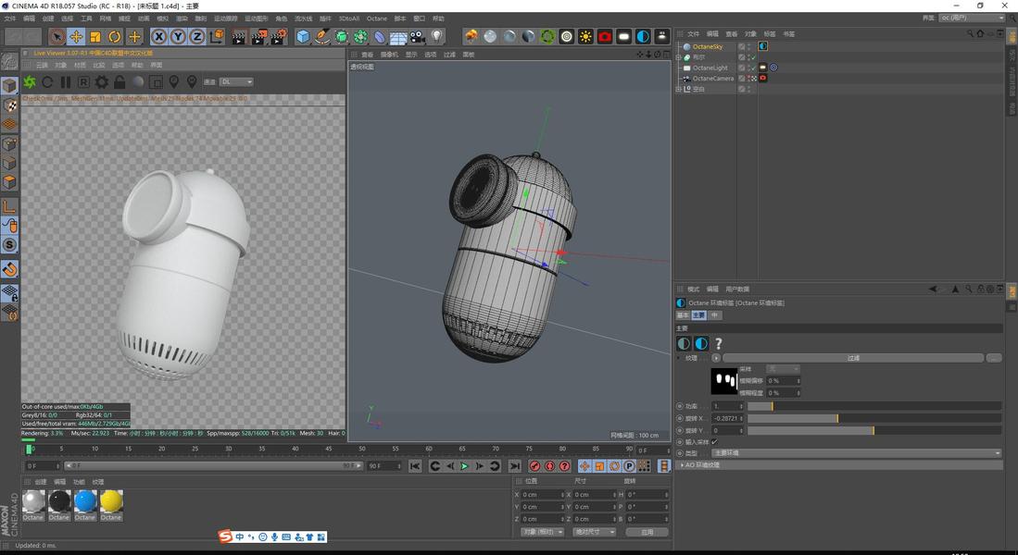Enable the Snap magnet tool in left sidebar

click(10, 268)
